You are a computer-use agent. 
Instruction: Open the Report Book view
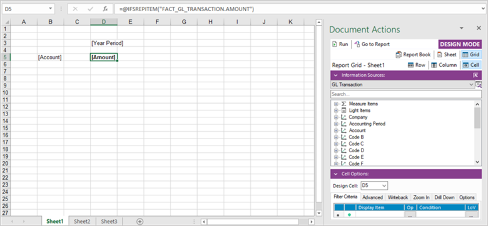[413, 55]
